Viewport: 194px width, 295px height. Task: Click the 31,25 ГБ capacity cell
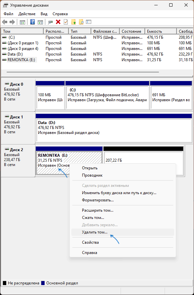click(154, 60)
